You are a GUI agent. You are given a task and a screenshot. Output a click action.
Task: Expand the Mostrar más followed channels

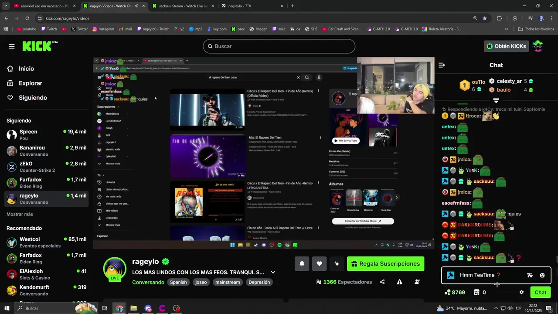(x=20, y=214)
